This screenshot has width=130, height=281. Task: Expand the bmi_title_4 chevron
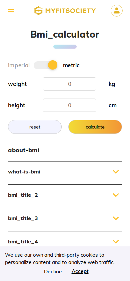coord(116,242)
